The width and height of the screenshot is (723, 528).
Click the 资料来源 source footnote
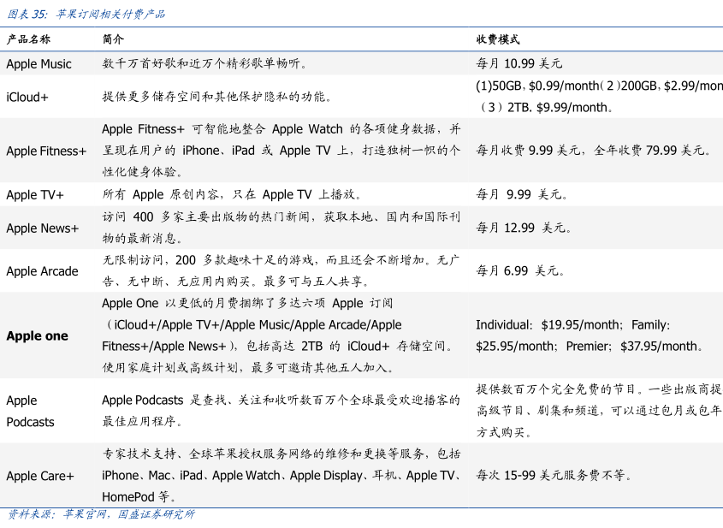pos(101,514)
